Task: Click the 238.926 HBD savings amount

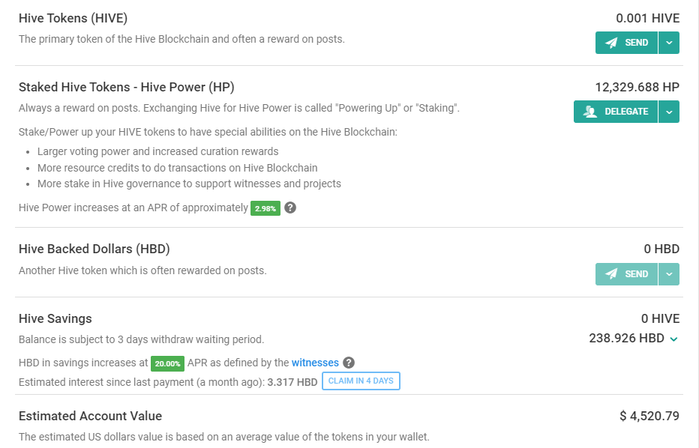Action: [627, 339]
